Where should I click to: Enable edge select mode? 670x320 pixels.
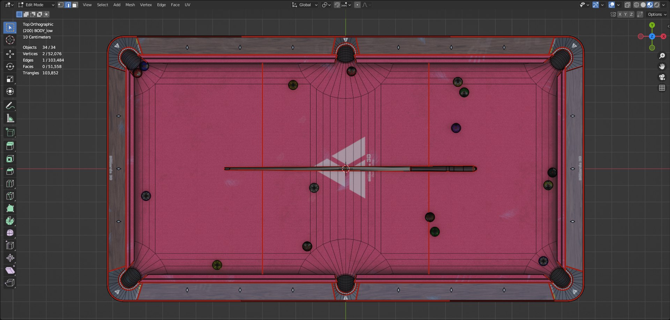tap(68, 5)
